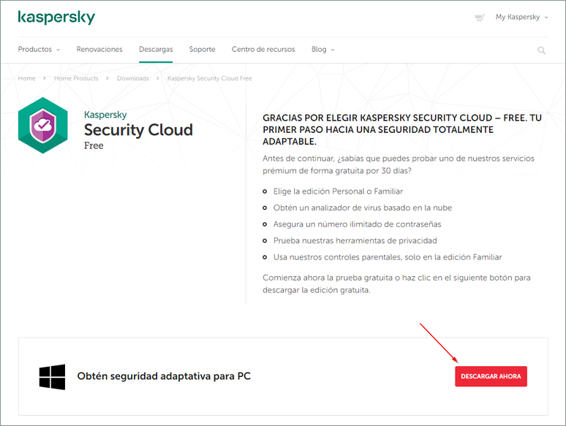566x426 pixels.
Task: Click the Windows logo icon
Action: pyautogui.click(x=52, y=376)
